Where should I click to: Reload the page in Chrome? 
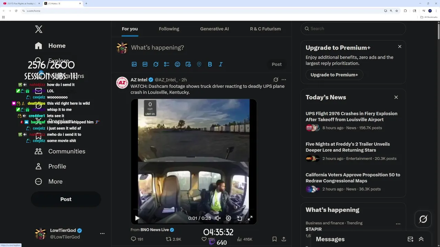16,11
